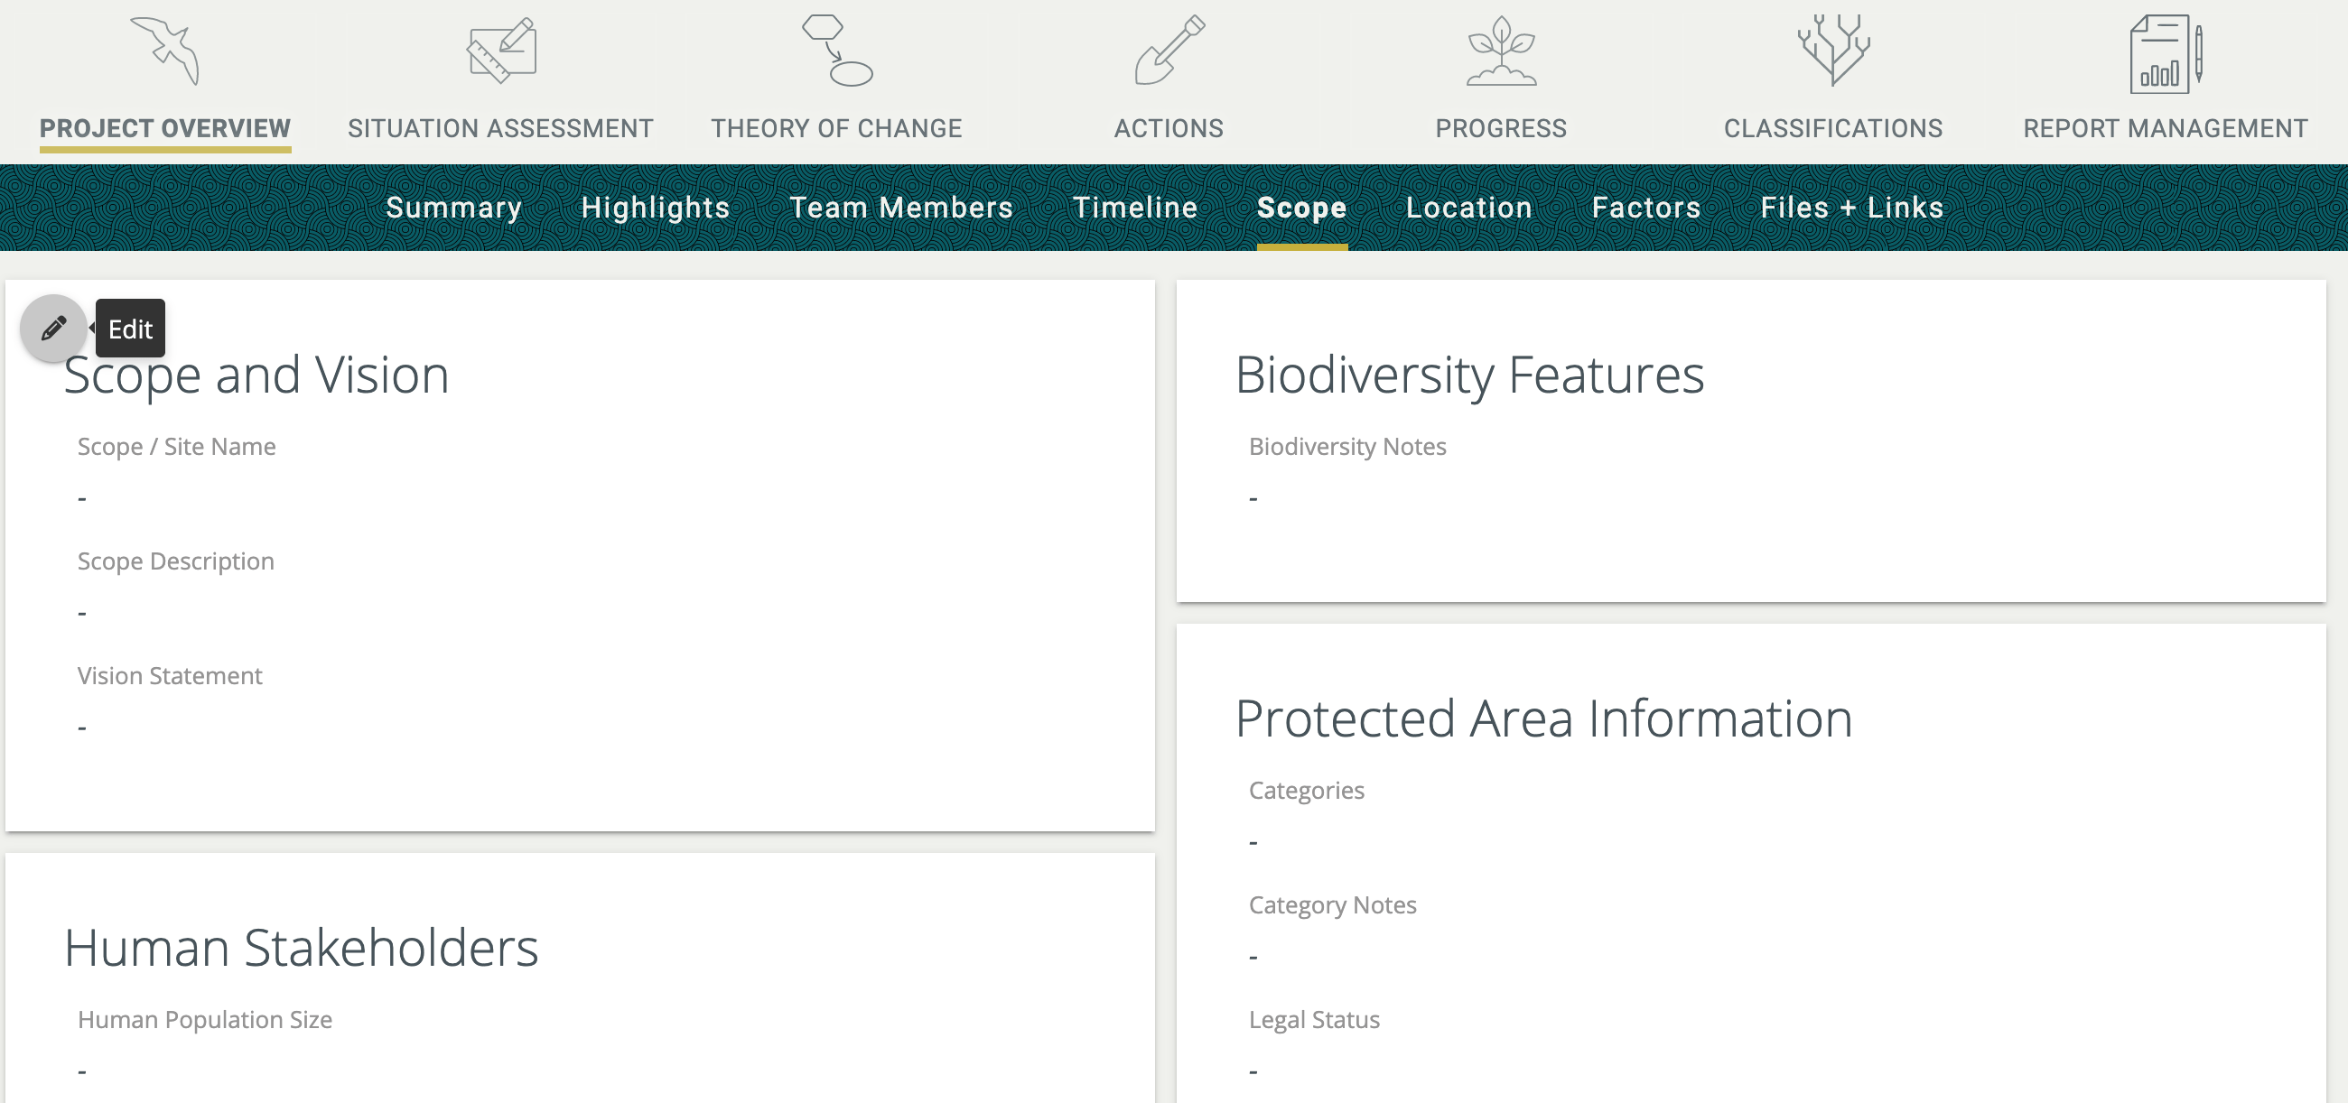The width and height of the screenshot is (2348, 1103).
Task: Click the bird icon above Project Overview
Action: [165, 51]
